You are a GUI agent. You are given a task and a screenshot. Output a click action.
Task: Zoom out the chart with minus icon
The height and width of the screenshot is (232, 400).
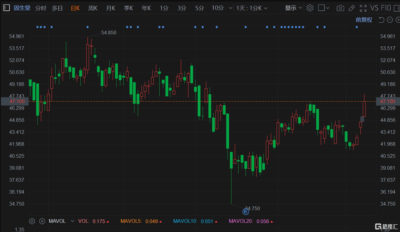tap(390, 20)
